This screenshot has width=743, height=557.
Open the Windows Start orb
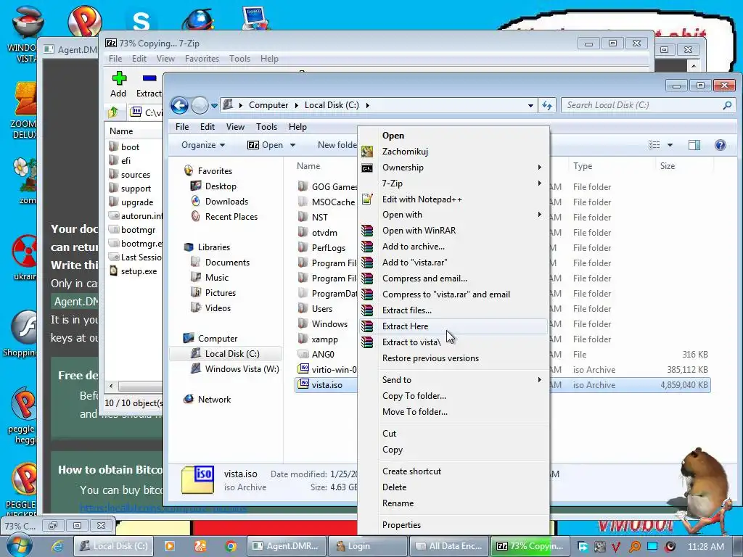coord(19,545)
